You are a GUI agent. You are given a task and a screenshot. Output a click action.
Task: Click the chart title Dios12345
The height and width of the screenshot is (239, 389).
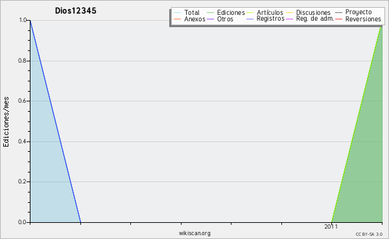[x=76, y=10]
